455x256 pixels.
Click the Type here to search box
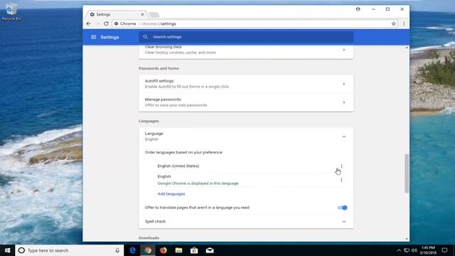pos(70,250)
